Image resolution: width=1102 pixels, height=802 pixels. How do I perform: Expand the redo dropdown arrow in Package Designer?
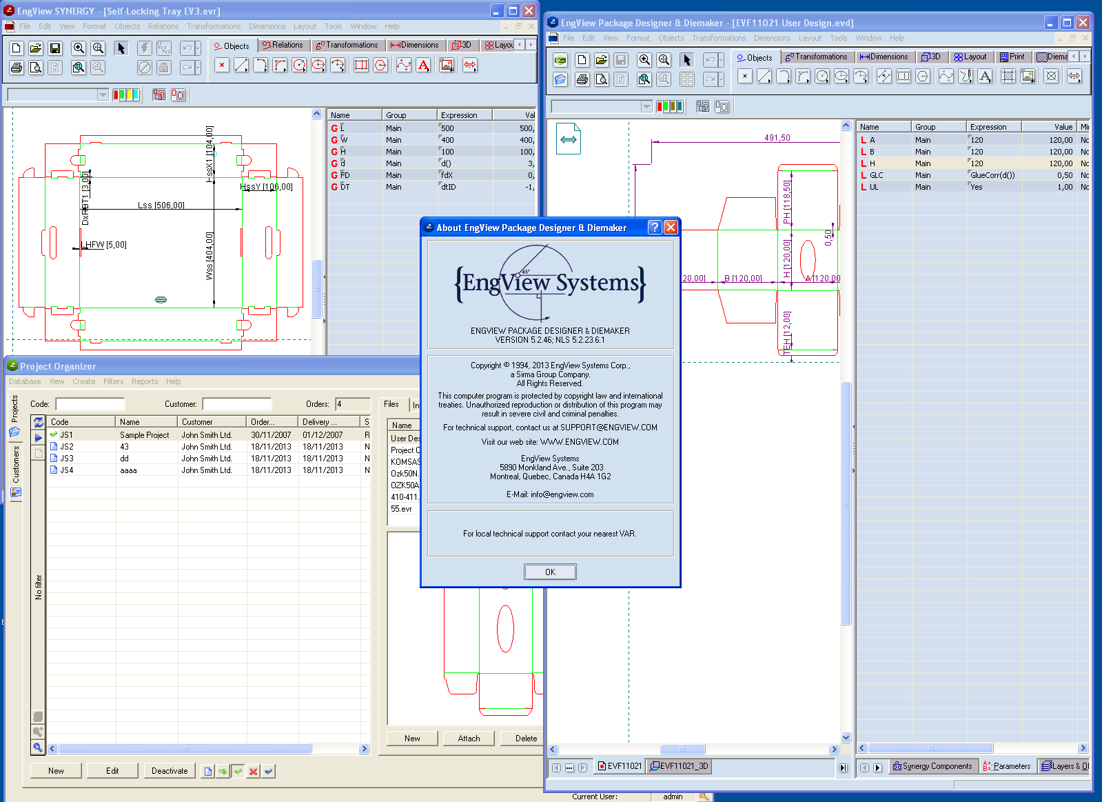click(722, 79)
